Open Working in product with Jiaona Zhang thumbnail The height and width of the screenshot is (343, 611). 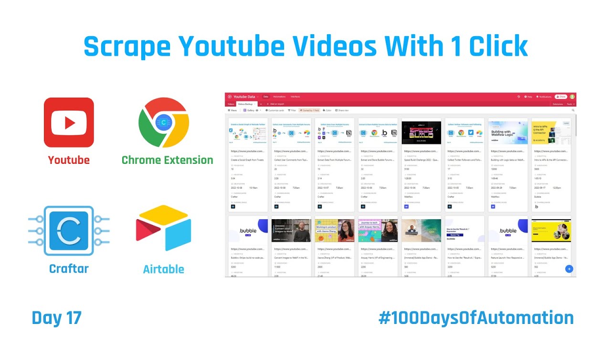335,231
